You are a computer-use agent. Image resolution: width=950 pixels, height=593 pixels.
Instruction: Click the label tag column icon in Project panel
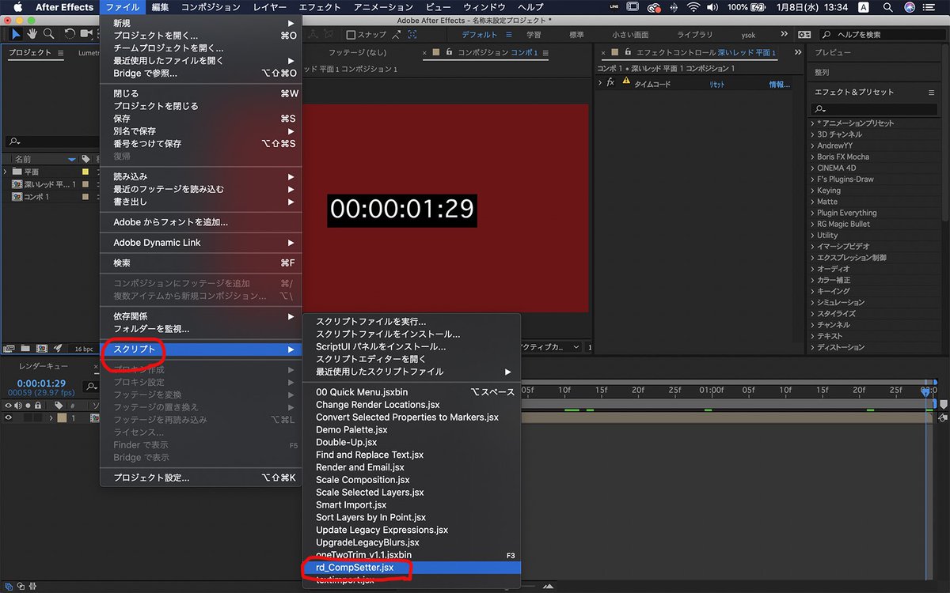tap(85, 159)
